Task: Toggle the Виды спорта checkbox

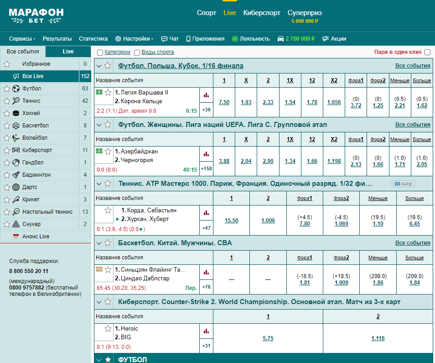Action: point(137,53)
